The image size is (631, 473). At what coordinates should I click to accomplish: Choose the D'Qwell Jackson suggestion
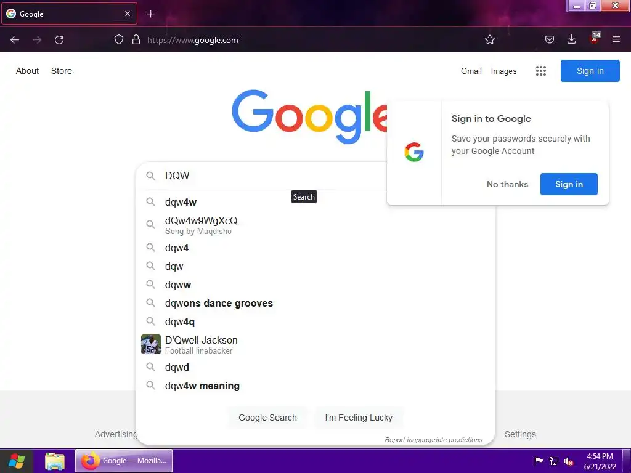pyautogui.click(x=315, y=345)
